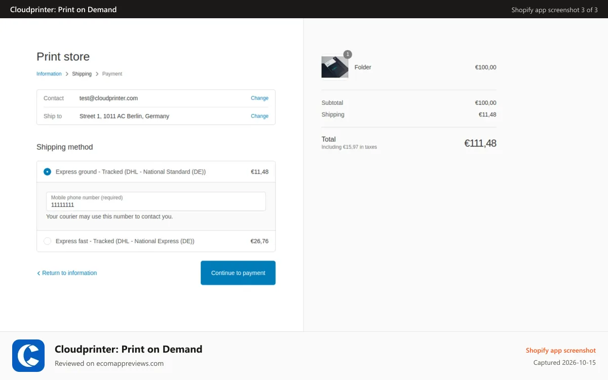Click the Subtotal label

(332, 103)
